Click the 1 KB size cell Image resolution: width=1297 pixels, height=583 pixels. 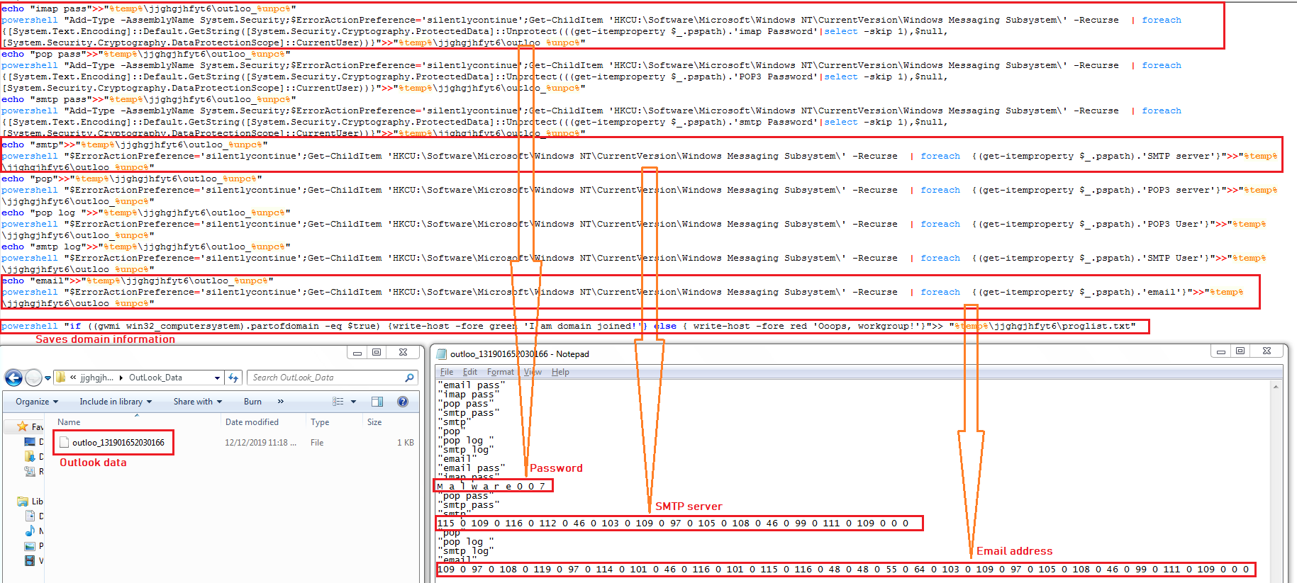click(x=406, y=443)
